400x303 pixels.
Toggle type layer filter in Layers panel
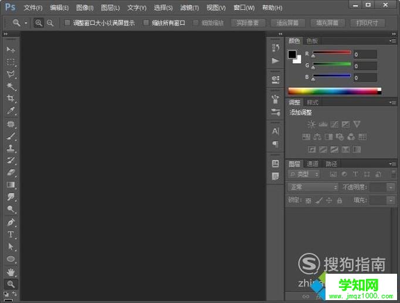pyautogui.click(x=355, y=174)
